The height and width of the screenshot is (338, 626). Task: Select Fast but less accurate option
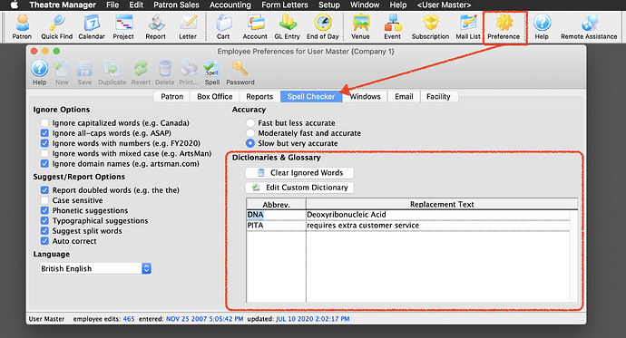coord(250,122)
